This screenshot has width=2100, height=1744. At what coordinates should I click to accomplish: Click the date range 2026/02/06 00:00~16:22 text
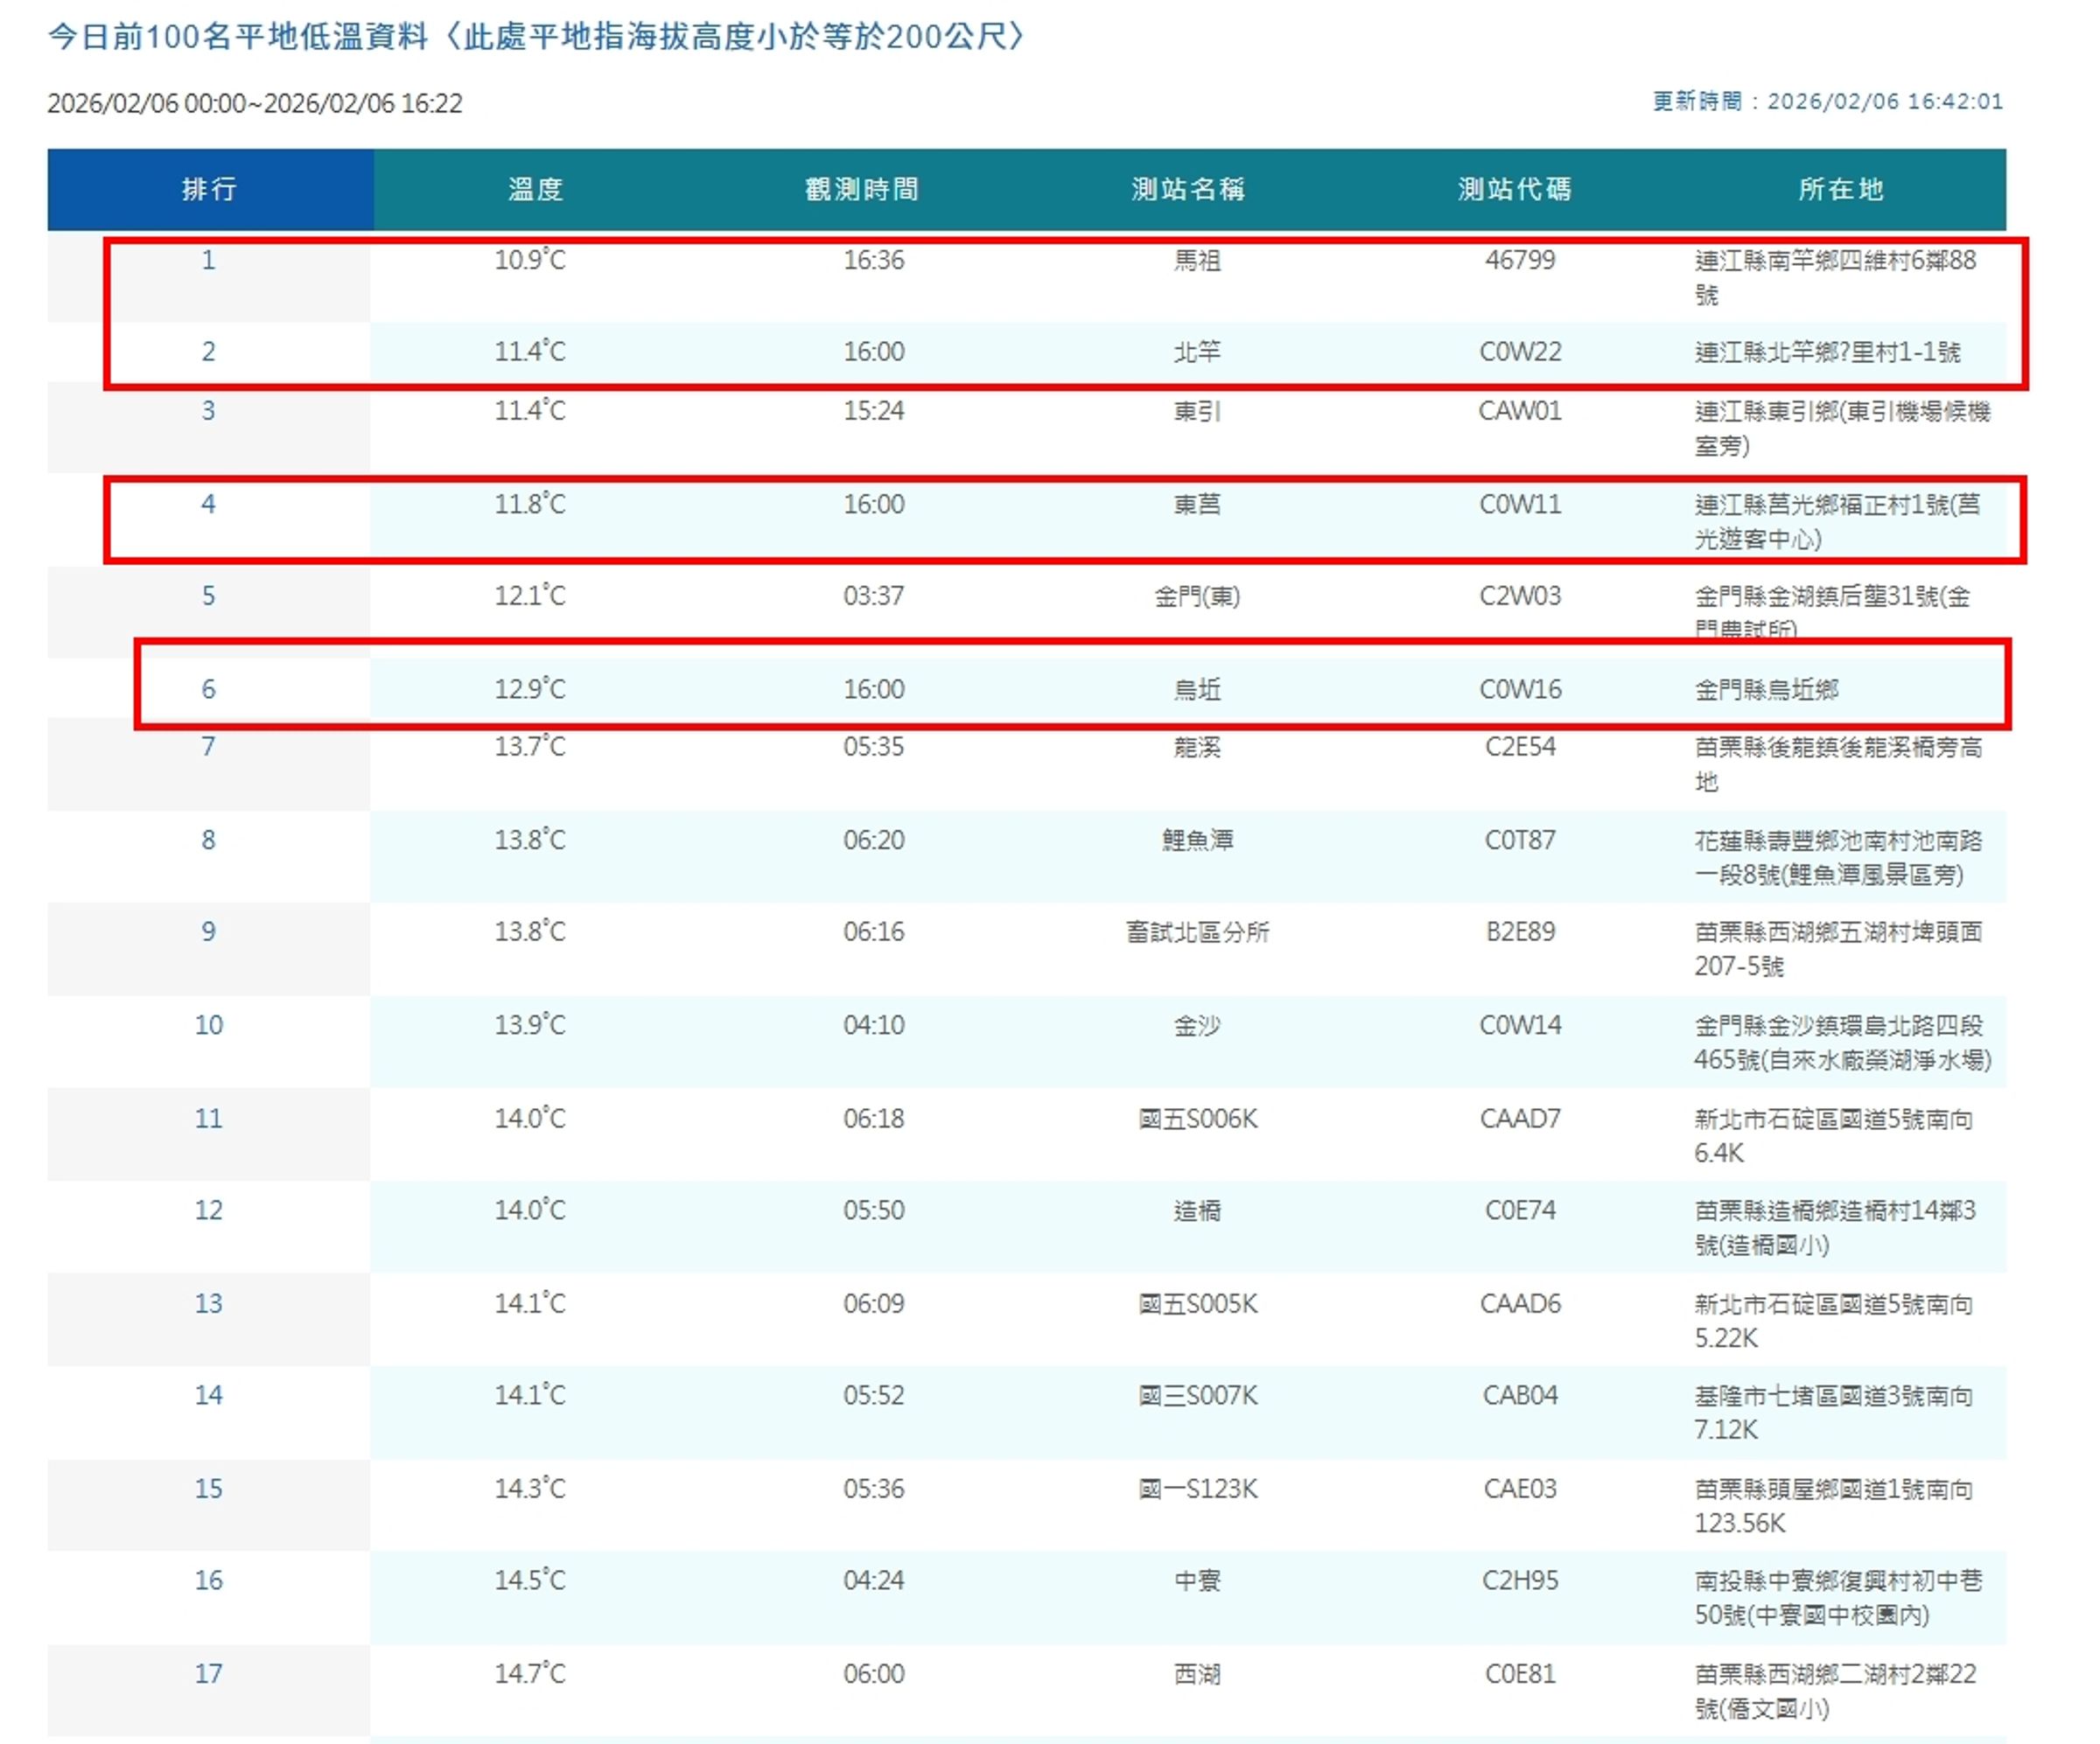coord(255,104)
